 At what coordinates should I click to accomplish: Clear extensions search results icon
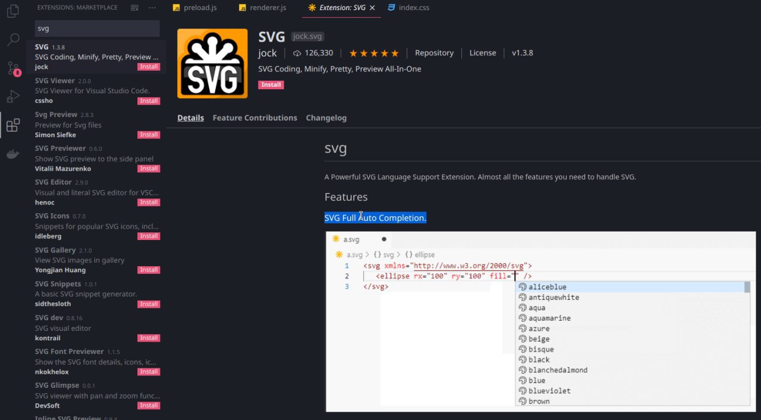coord(135,8)
